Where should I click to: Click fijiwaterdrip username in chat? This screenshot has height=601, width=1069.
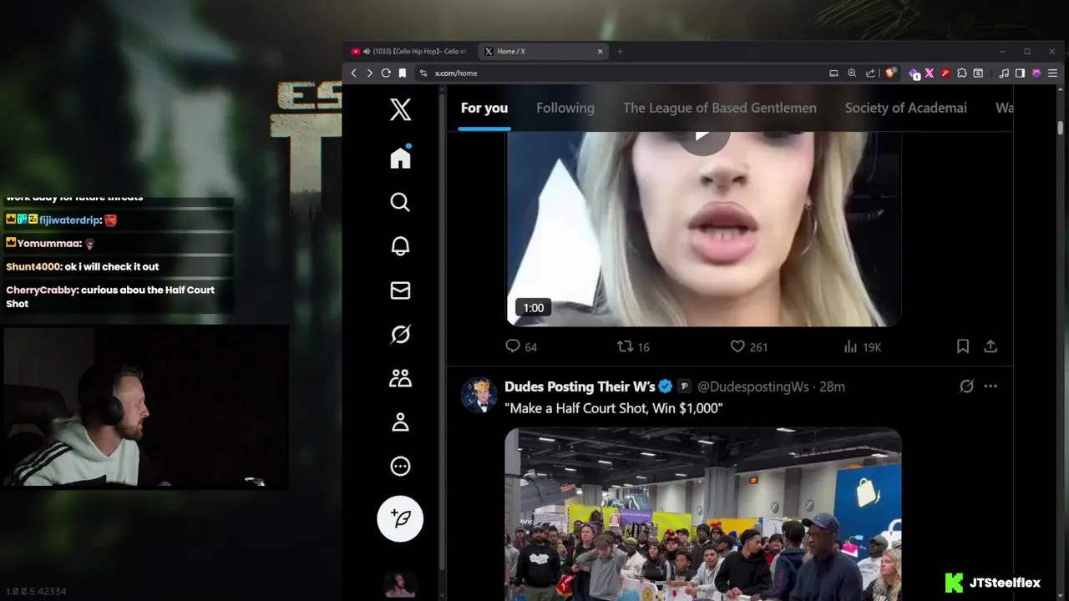tap(70, 220)
